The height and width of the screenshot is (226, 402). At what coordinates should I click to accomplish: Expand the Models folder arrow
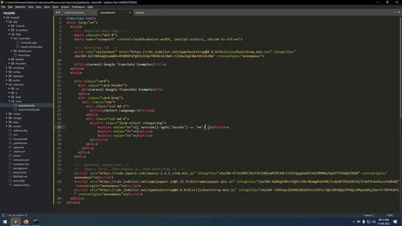click(x=9, y=59)
